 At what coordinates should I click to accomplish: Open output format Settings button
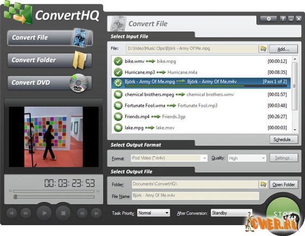click(284, 158)
